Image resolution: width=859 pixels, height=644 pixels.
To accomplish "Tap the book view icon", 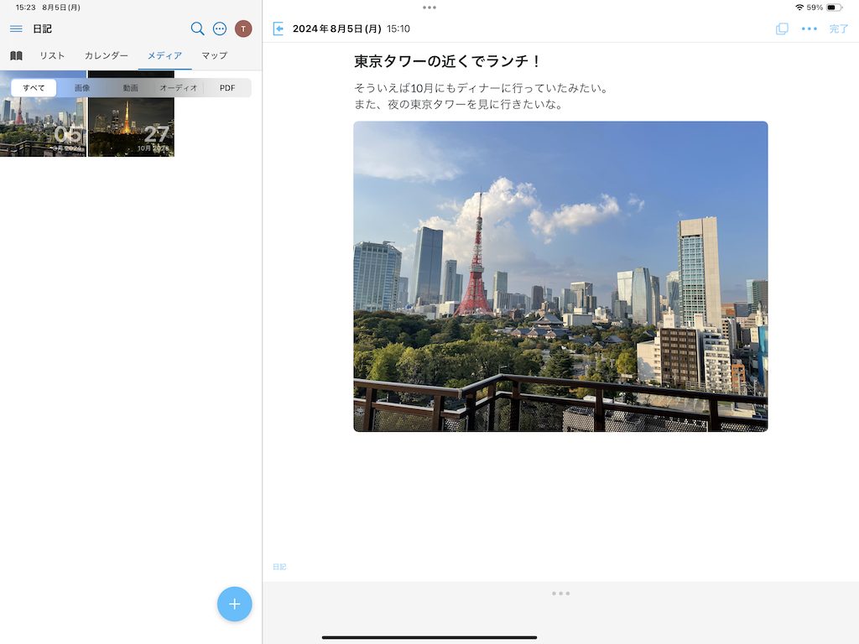I will tap(17, 55).
